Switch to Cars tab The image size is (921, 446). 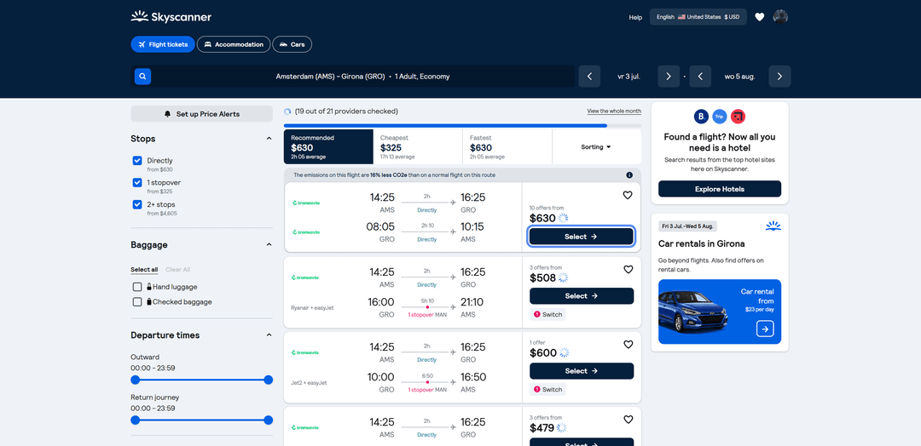pos(292,44)
